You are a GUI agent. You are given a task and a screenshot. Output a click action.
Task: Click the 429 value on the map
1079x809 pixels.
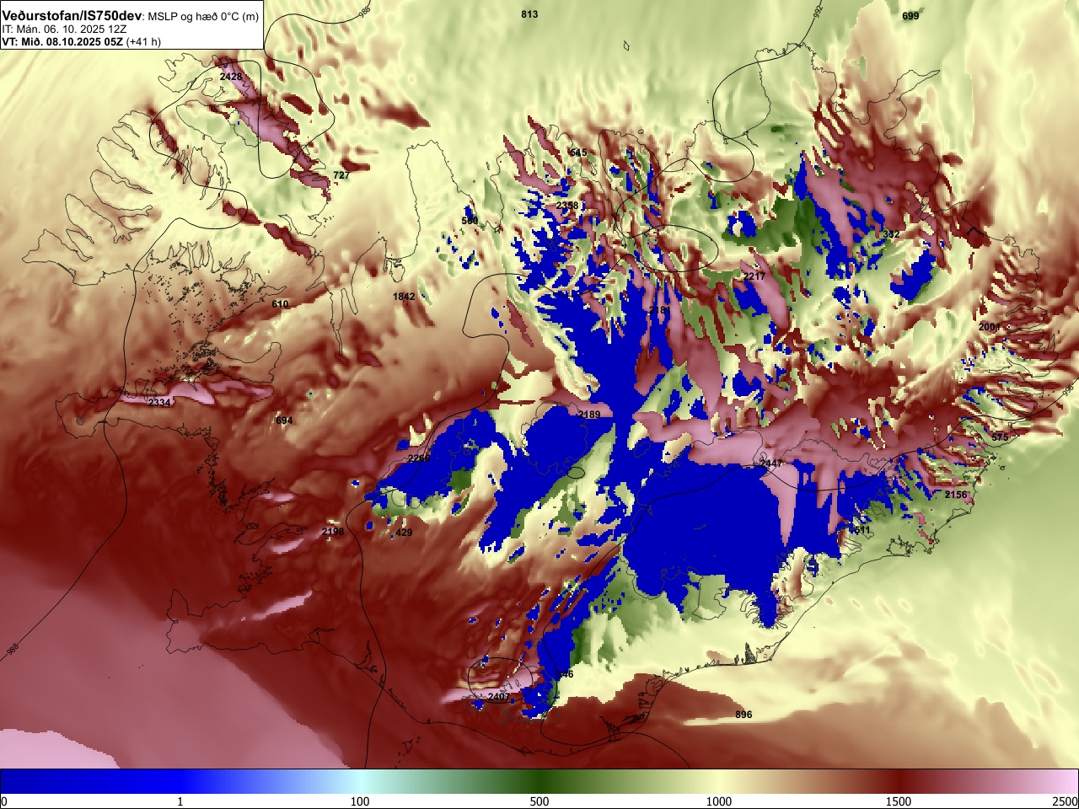tap(404, 533)
